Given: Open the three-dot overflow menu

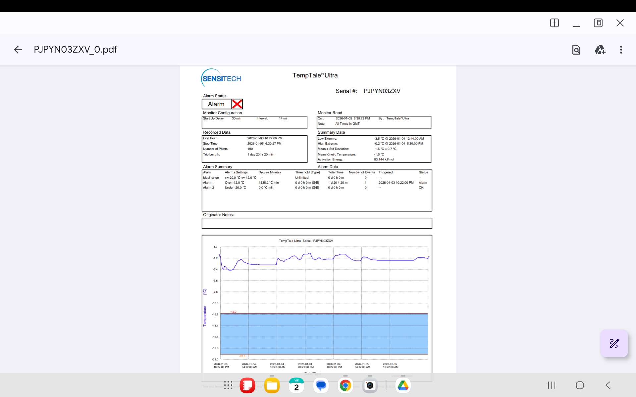Looking at the screenshot, I should coord(621,50).
